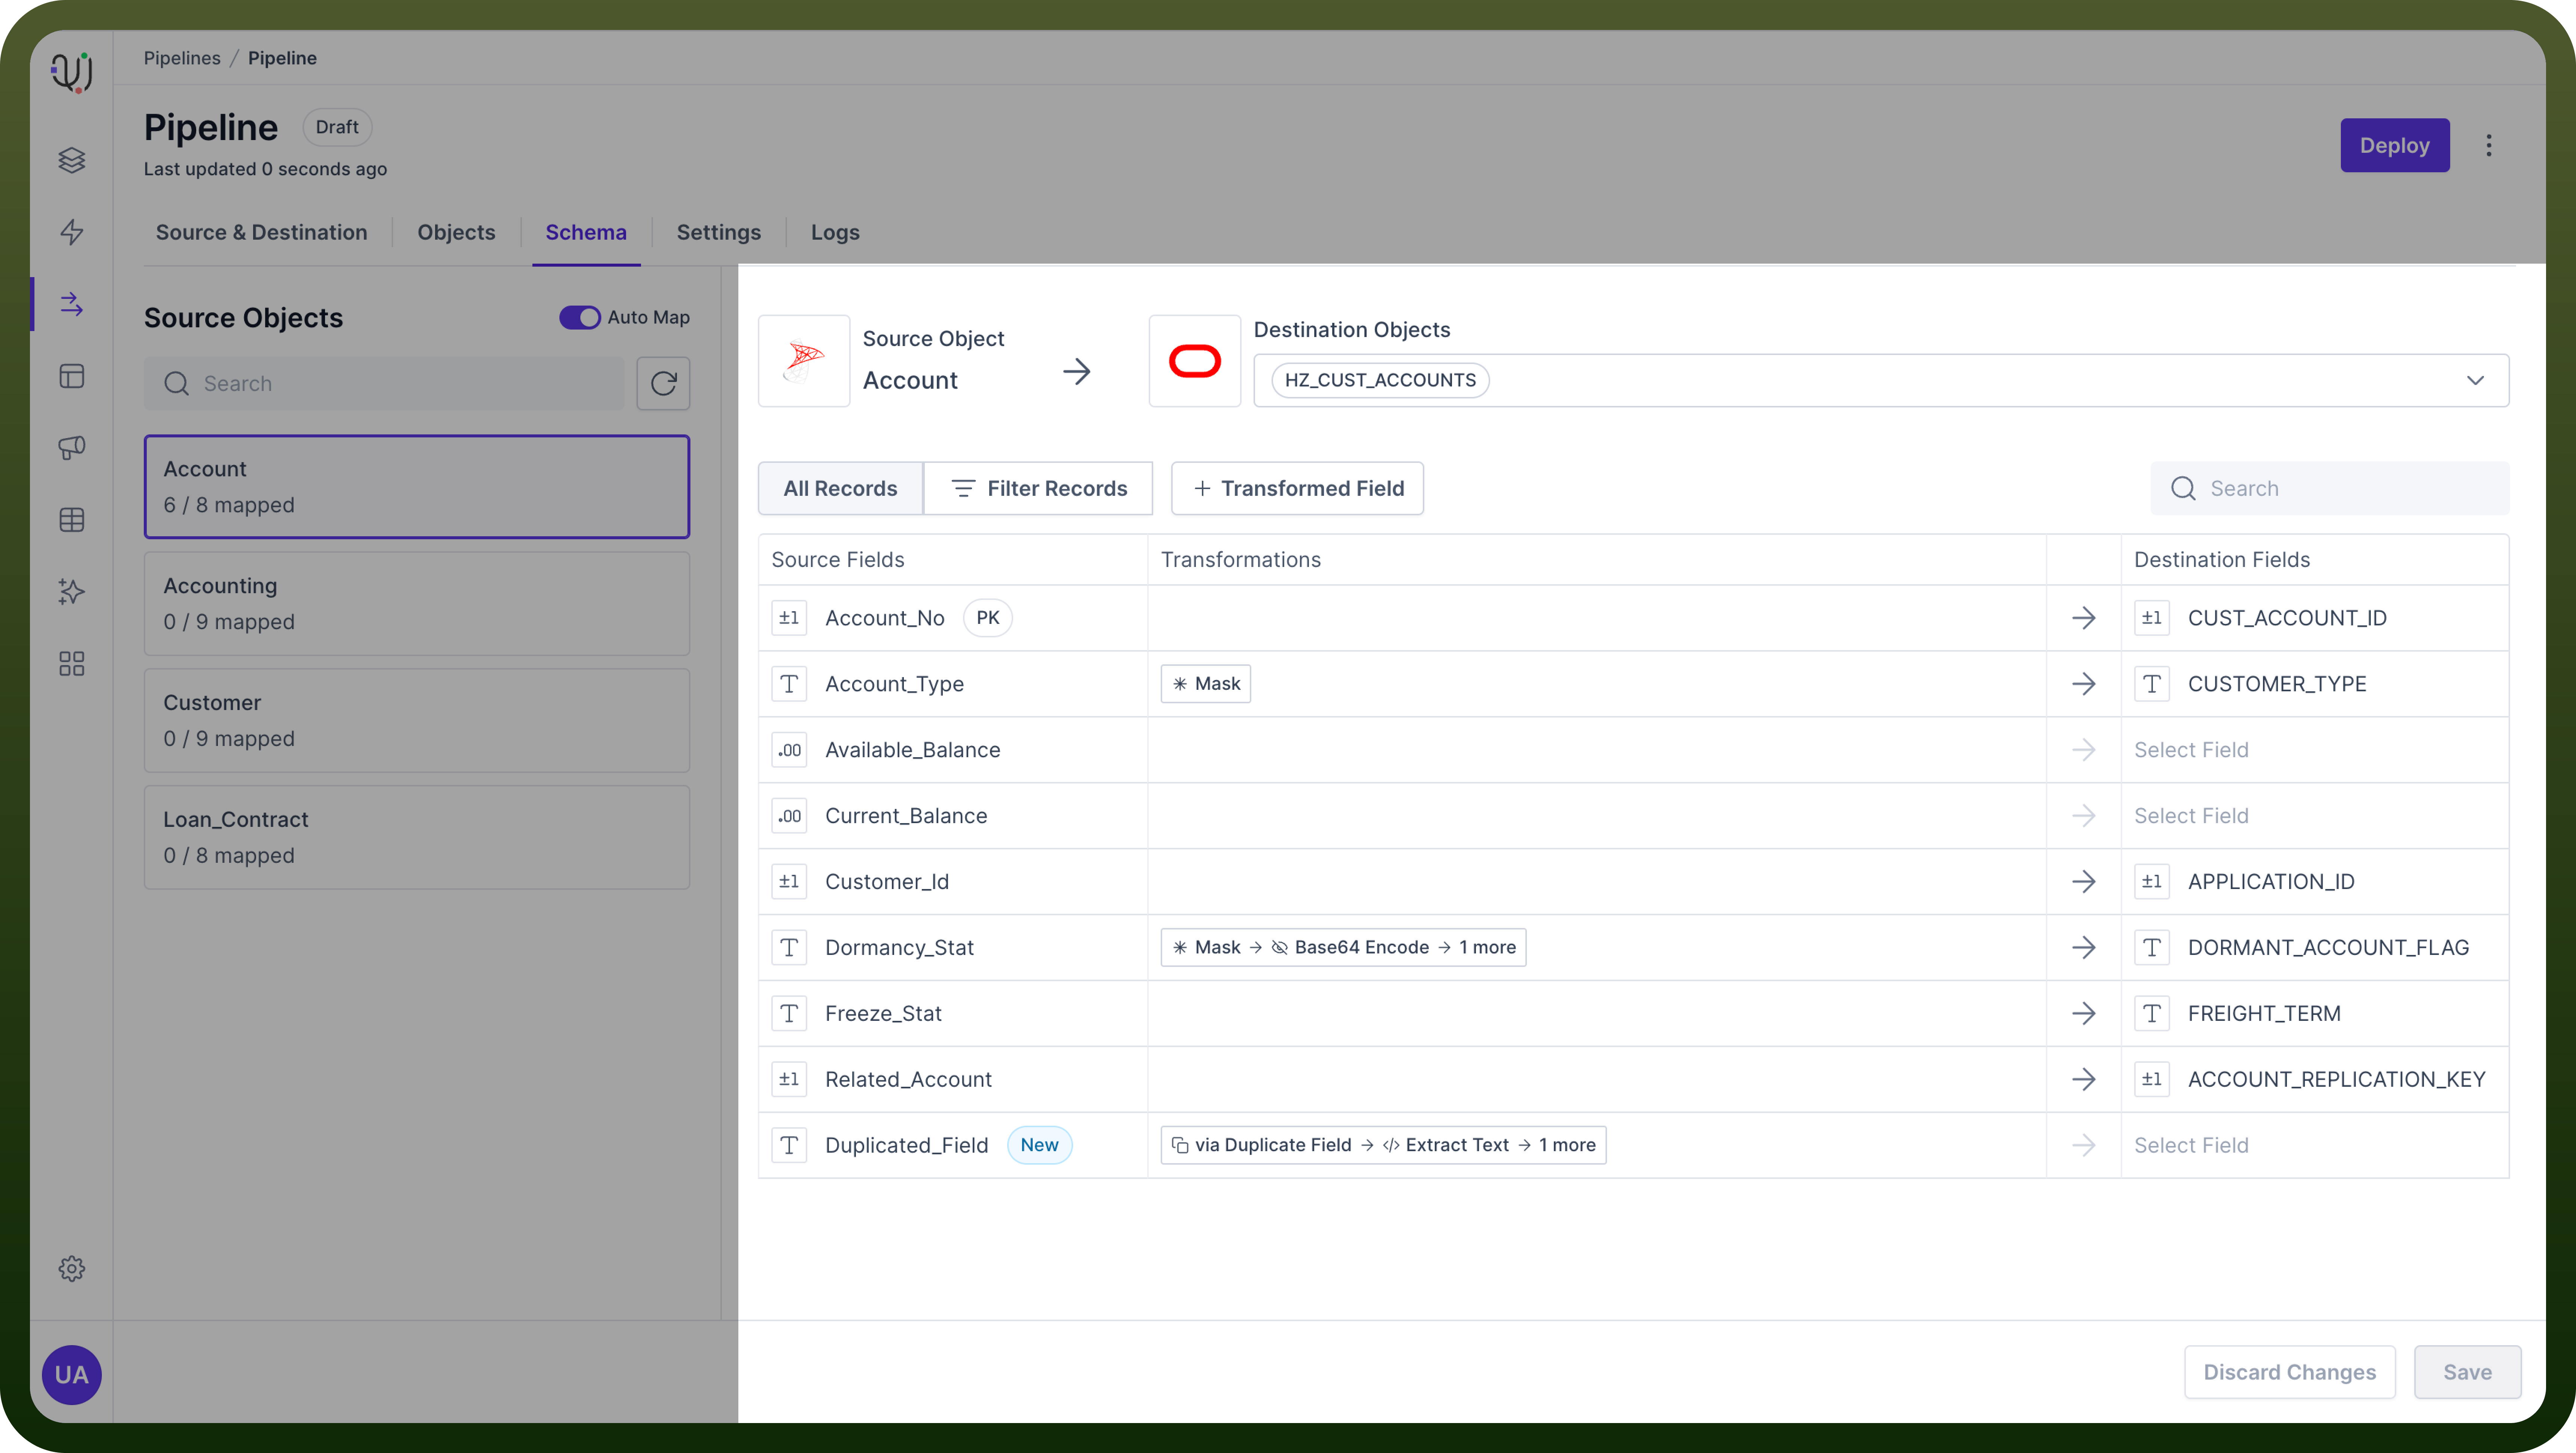The height and width of the screenshot is (1453, 2576).
Task: Open the layout panel sidebar icon
Action: [x=72, y=376]
